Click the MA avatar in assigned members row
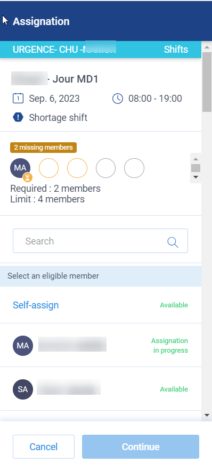Viewport: 212px width, 472px height. tap(20, 168)
